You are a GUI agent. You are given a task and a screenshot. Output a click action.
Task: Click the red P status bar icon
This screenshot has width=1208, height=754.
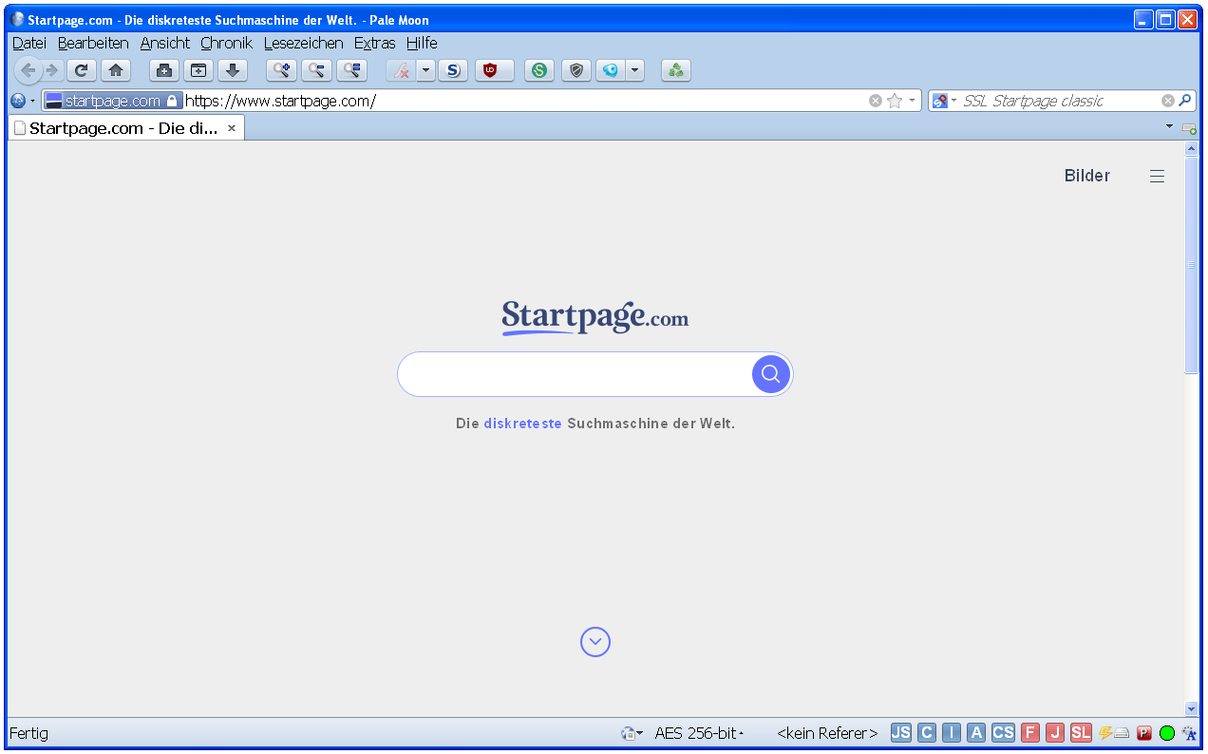point(1145,733)
